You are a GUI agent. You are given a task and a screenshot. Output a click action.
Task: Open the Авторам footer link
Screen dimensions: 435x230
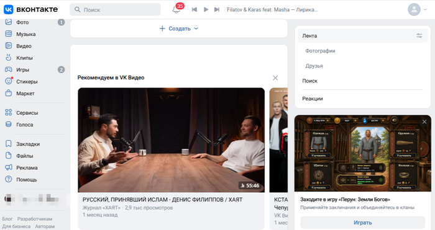pyautogui.click(x=45, y=226)
